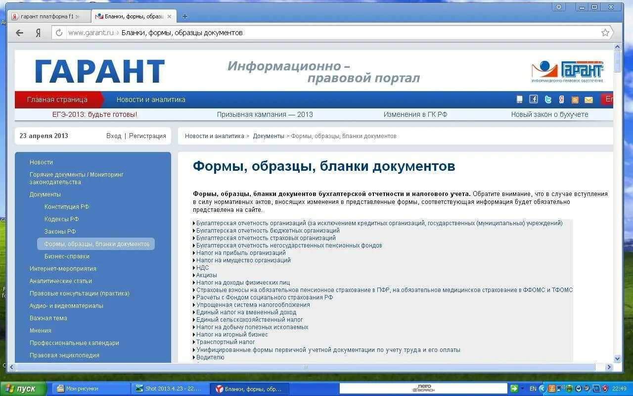Open 'Новости' in the left sidebar
Screen dimensions: 633x396
tap(41, 162)
